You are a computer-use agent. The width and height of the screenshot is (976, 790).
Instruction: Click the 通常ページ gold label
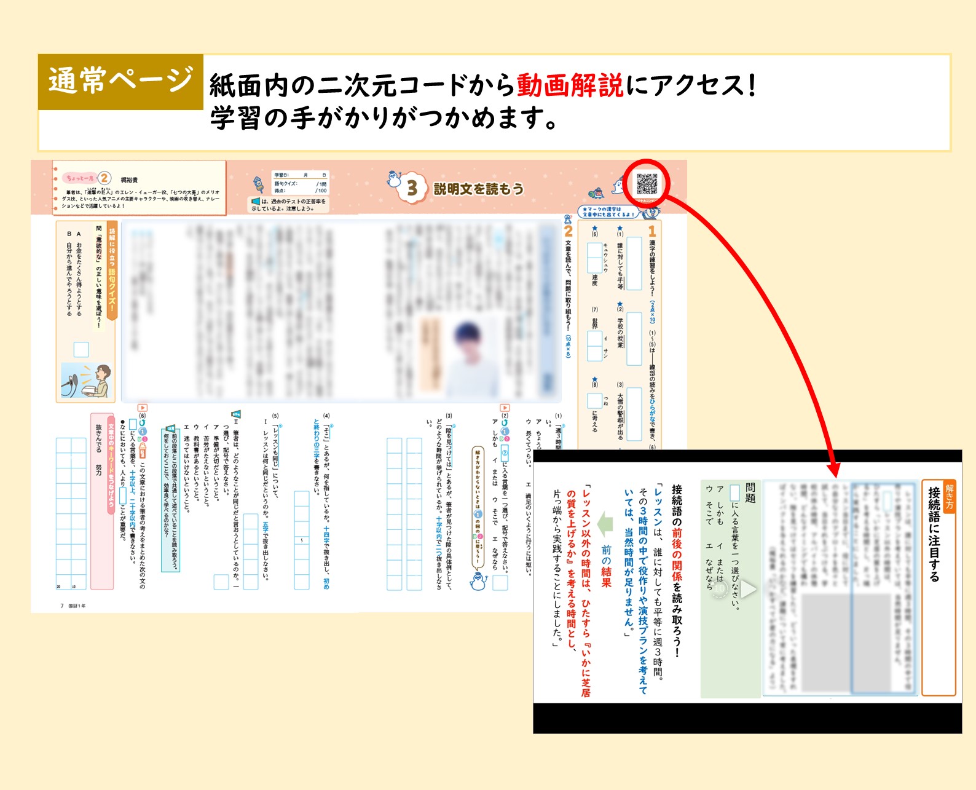click(120, 82)
